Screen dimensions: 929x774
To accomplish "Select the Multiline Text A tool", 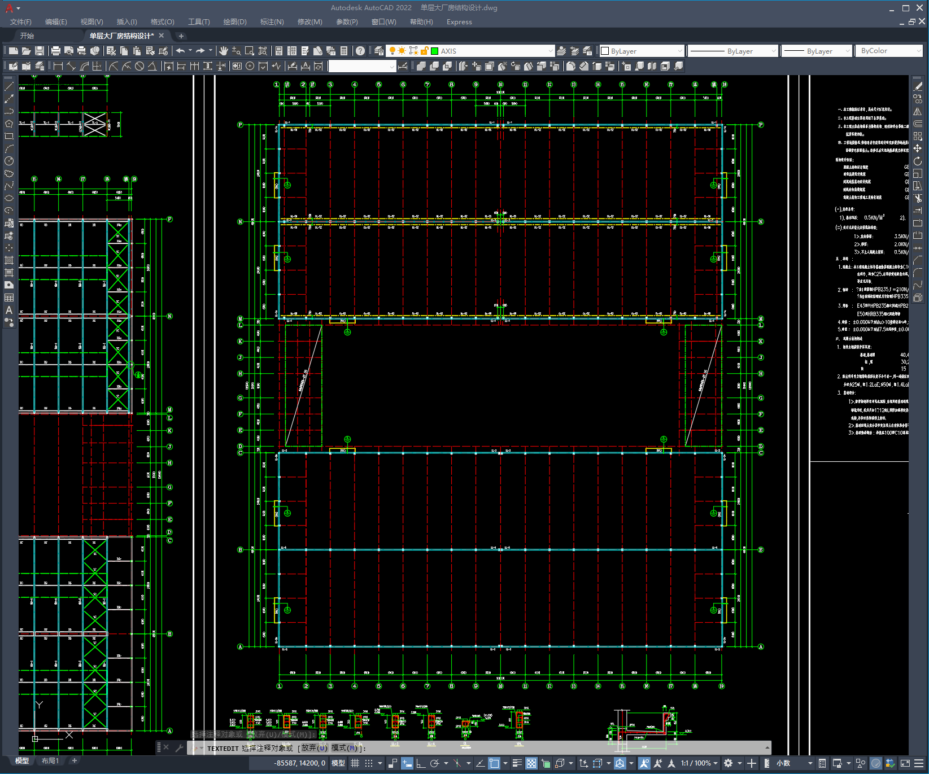I will click(x=9, y=310).
